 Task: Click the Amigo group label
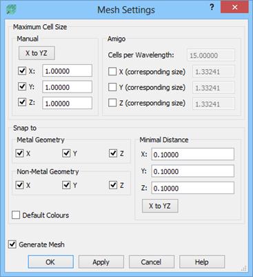click(x=117, y=39)
